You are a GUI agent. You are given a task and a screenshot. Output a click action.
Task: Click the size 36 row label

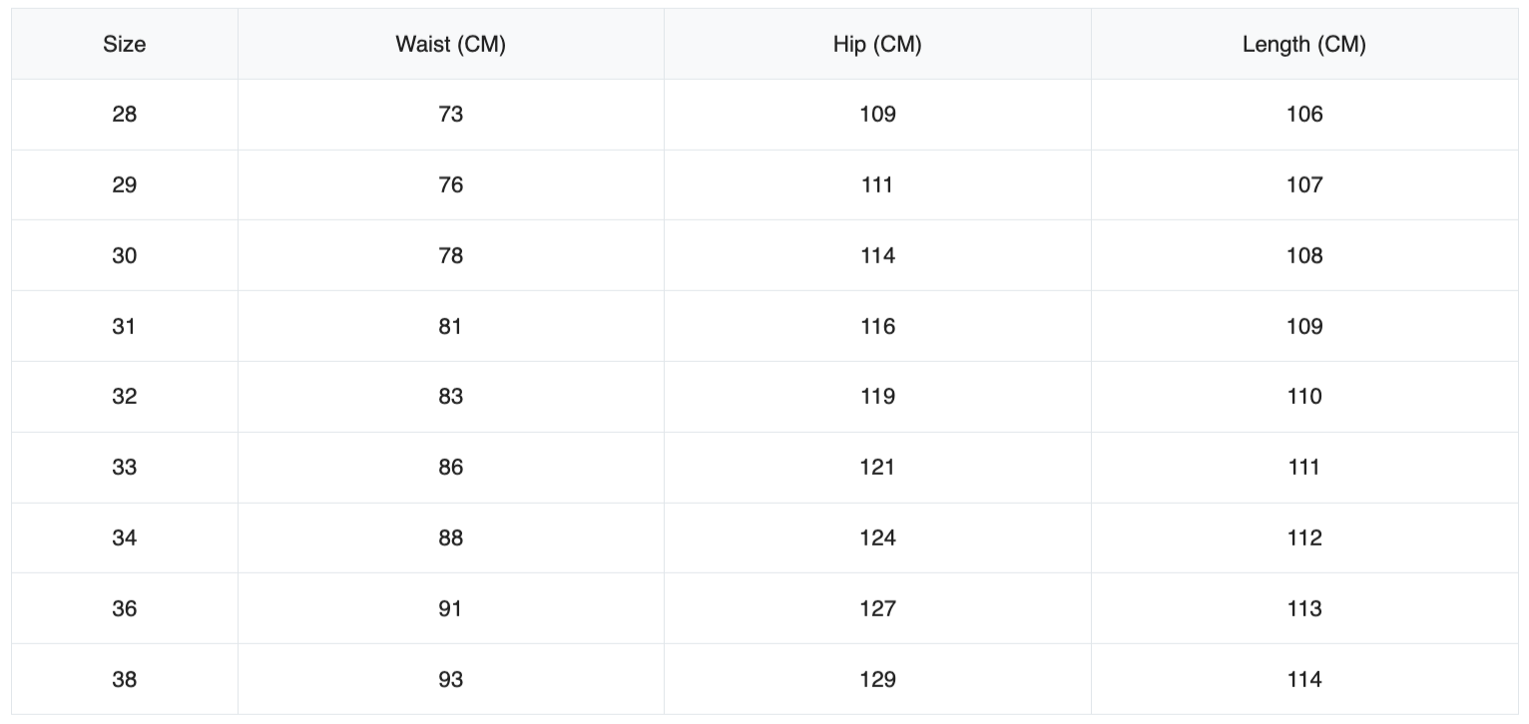pyautogui.click(x=124, y=609)
